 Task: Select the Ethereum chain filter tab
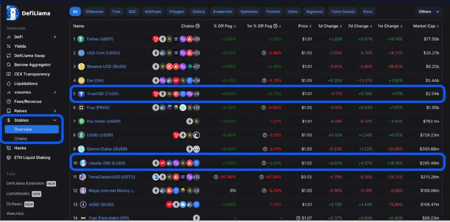click(x=95, y=12)
